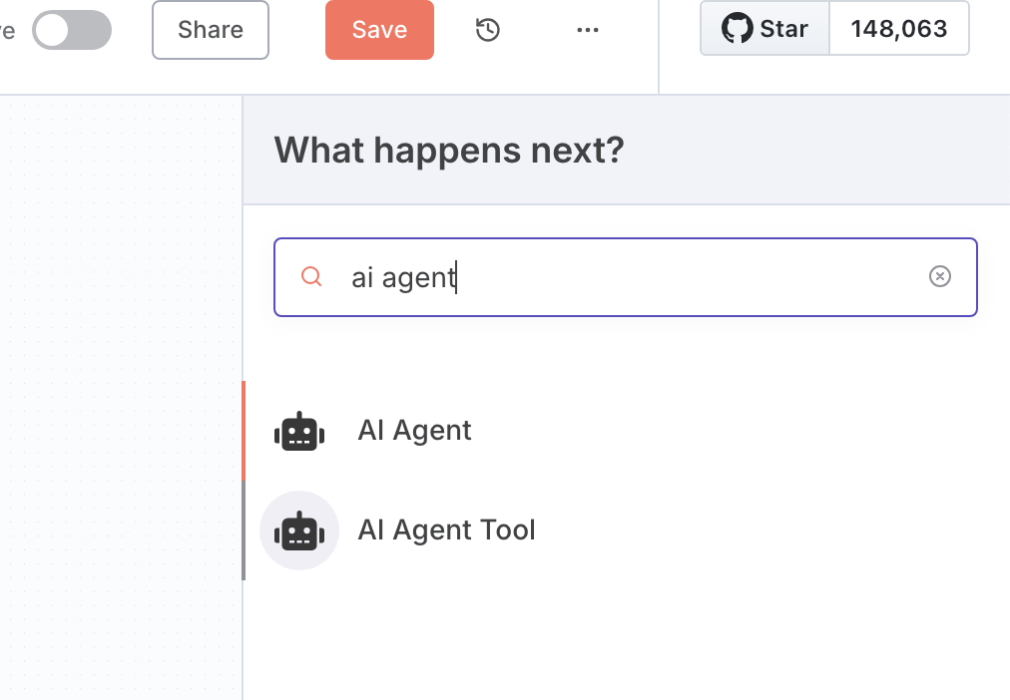This screenshot has width=1010, height=700.
Task: Click the AI Agent robot icon
Action: (x=298, y=432)
